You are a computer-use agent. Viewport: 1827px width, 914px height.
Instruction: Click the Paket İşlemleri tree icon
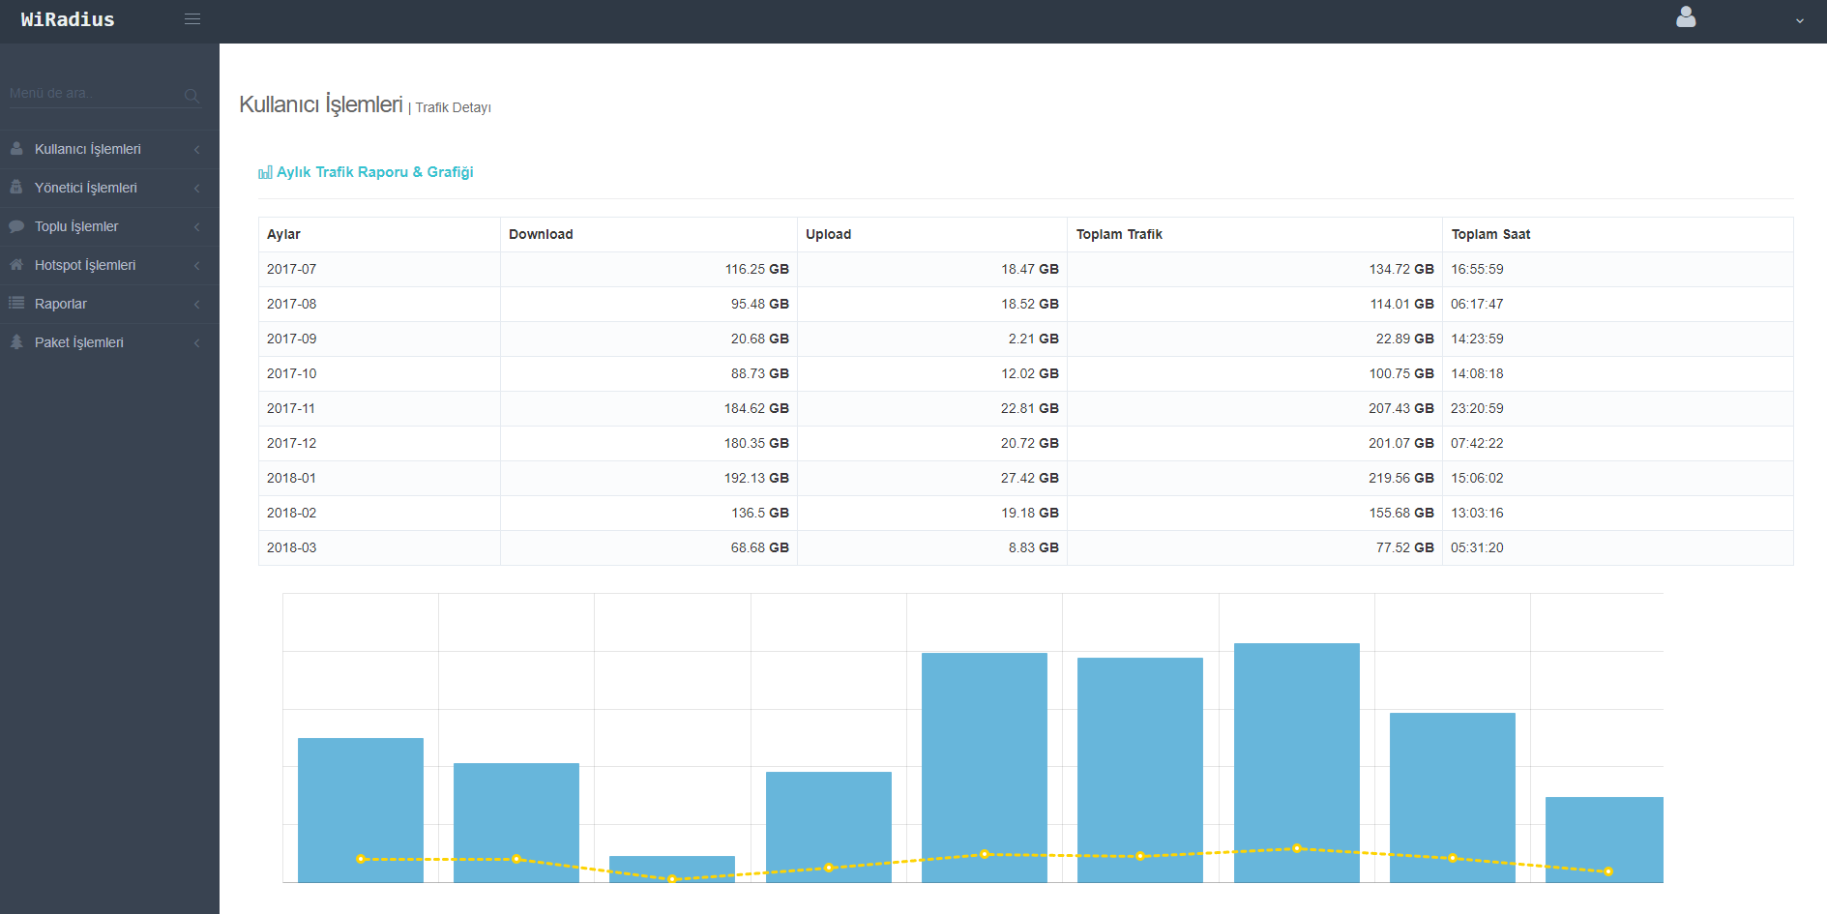16,342
